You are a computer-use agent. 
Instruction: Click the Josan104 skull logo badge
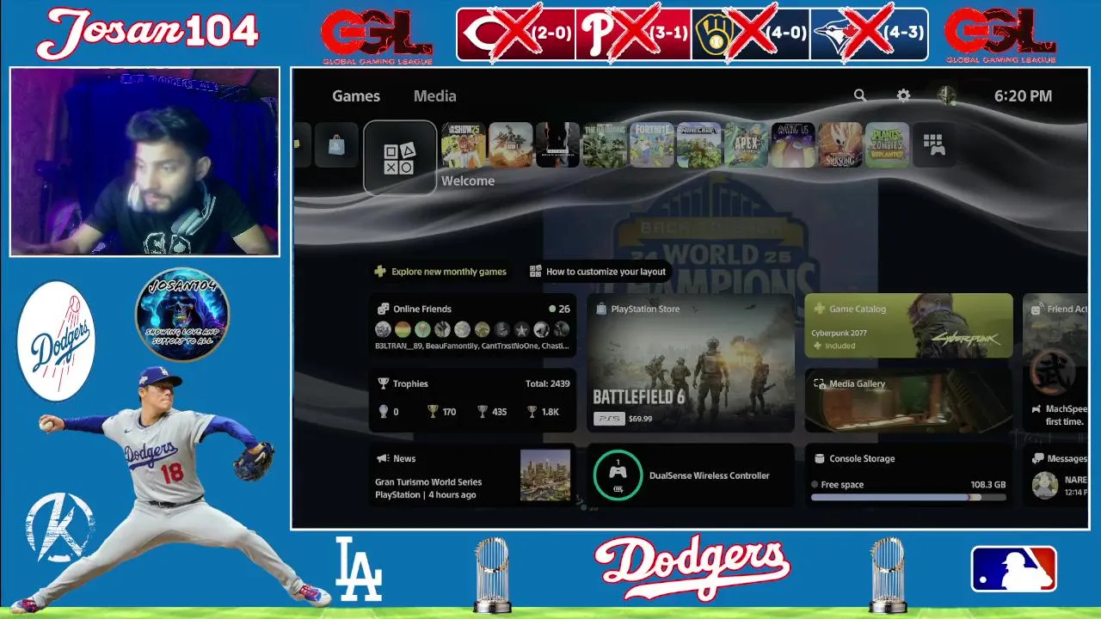[182, 314]
